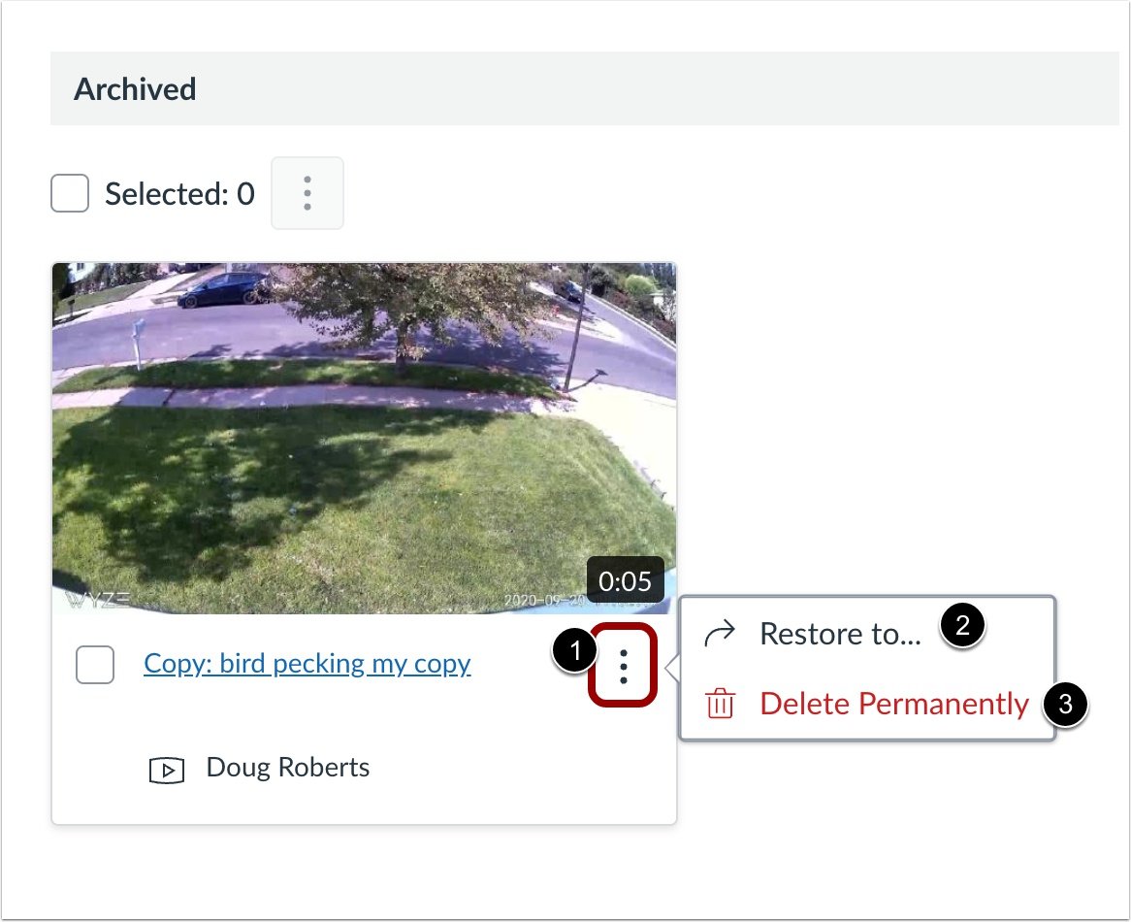Click the delete icon in the context menu
The width and height of the screenshot is (1131, 922).
click(x=719, y=704)
